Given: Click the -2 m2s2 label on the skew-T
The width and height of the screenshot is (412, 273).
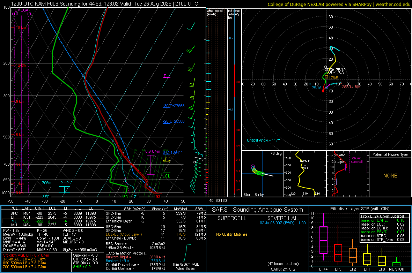Looking at the screenshot, I should click(66, 183).
